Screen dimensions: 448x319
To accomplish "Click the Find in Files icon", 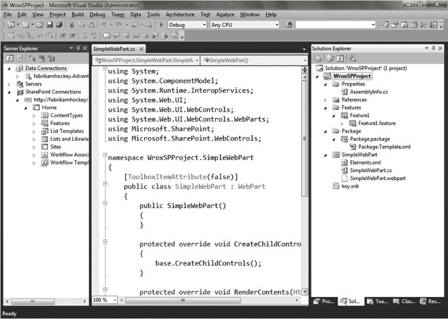I will click(x=288, y=25).
